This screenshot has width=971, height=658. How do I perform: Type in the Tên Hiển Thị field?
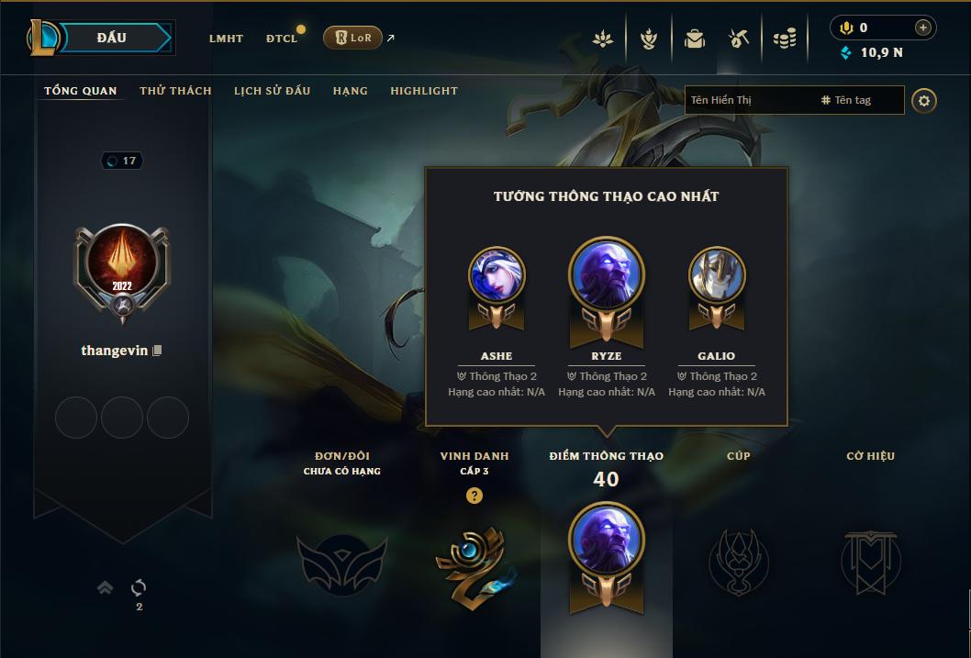coord(751,100)
